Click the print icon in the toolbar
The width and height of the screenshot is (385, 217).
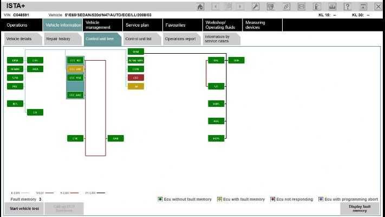point(332,7)
